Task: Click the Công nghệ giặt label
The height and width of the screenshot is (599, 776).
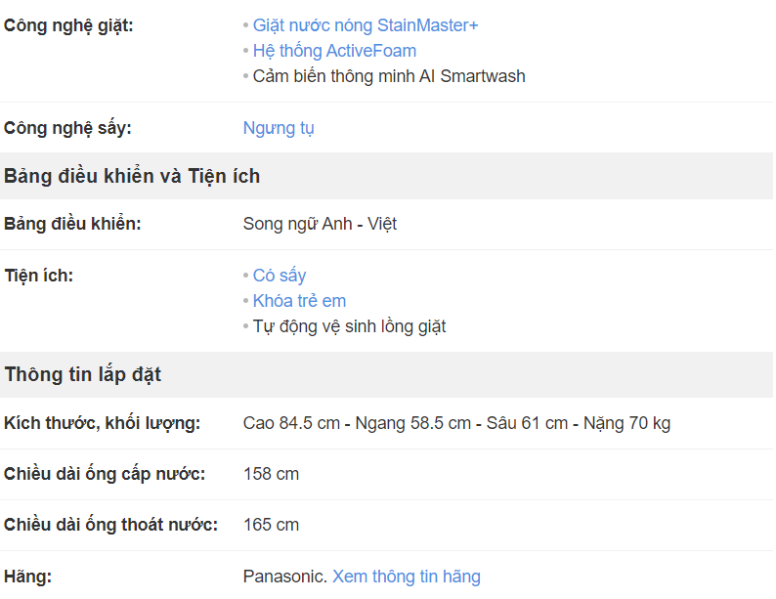Action: 68,25
